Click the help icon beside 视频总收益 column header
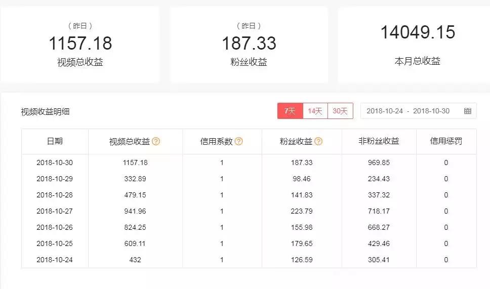This screenshot has height=289, width=490. click(x=156, y=142)
